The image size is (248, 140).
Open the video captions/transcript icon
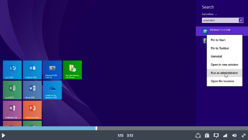207,135
